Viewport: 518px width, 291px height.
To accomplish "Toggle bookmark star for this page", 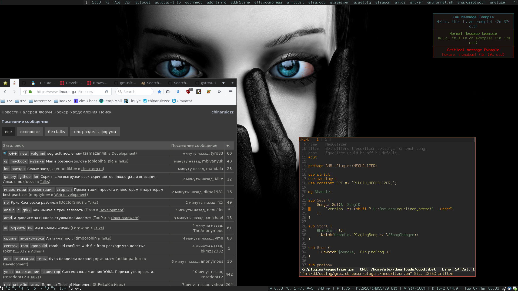I will coord(159,92).
